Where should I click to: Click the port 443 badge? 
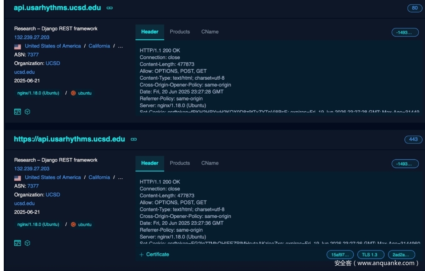[x=413, y=139]
